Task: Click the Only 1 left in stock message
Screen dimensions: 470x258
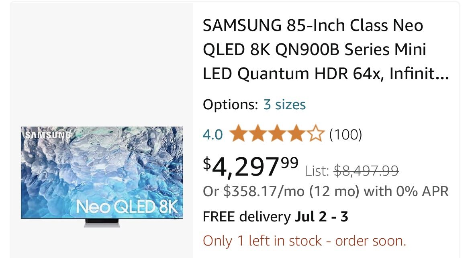Action: tap(304, 240)
